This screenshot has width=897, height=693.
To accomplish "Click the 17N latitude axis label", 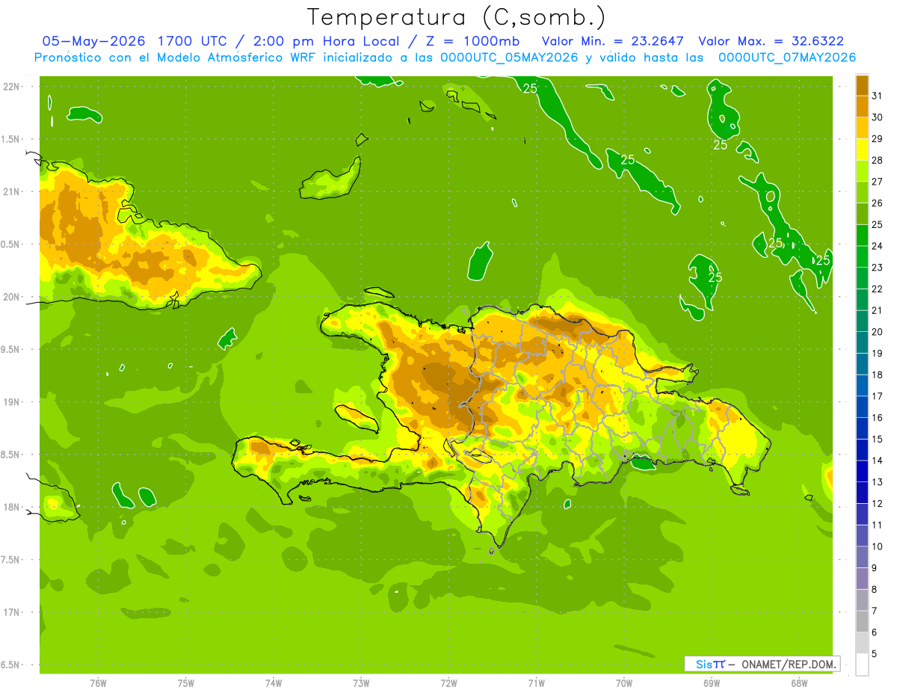I will pos(11,613).
